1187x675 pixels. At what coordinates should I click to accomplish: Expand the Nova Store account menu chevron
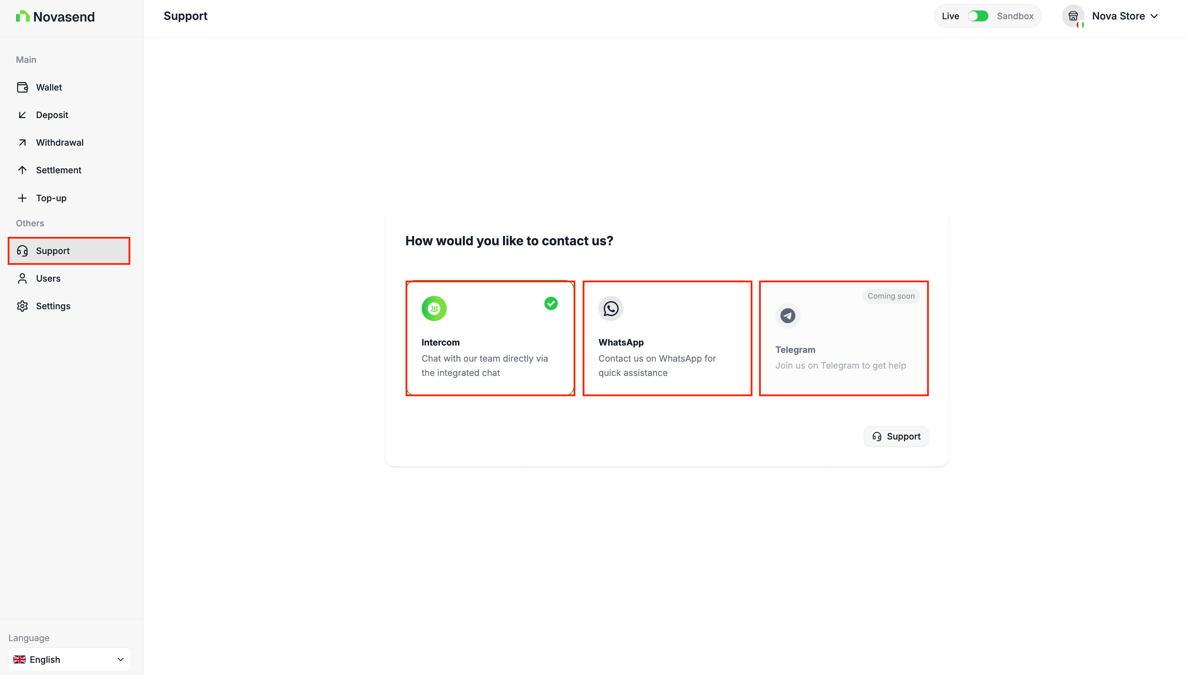[1154, 16]
